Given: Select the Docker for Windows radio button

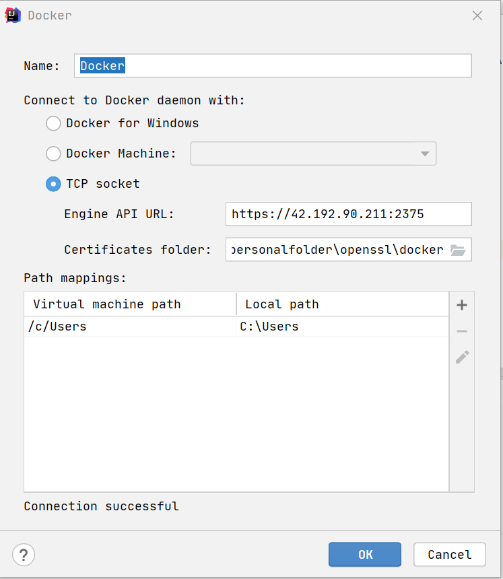Looking at the screenshot, I should pyautogui.click(x=53, y=123).
